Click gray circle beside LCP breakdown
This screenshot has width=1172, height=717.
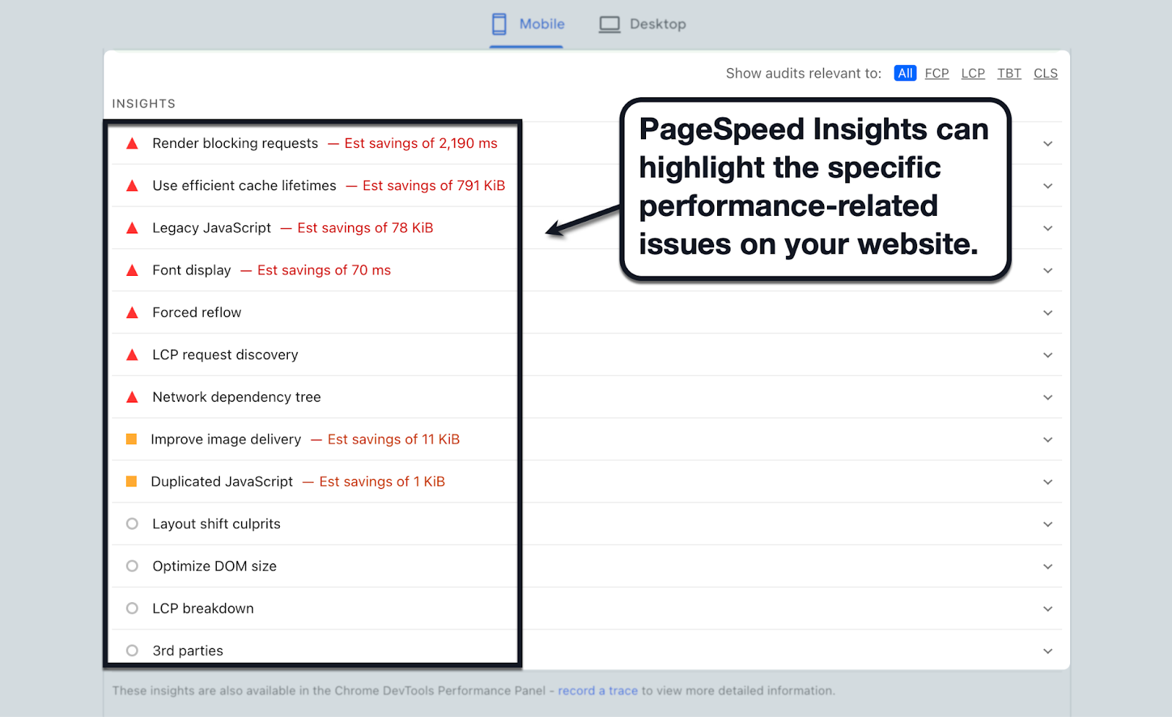[x=132, y=608]
